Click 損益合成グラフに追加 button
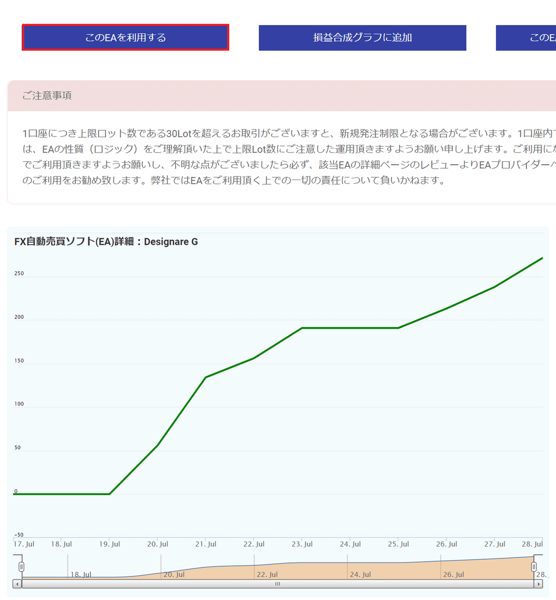556x600 pixels. [x=362, y=38]
